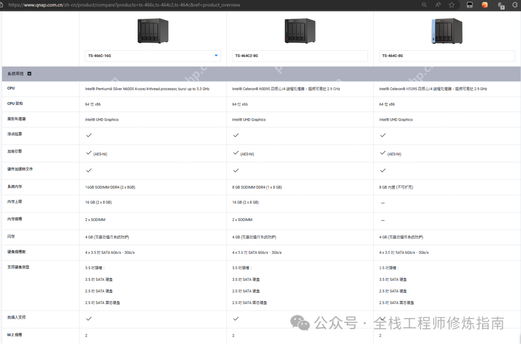Open the TS-464C-8G model selector

[446, 56]
